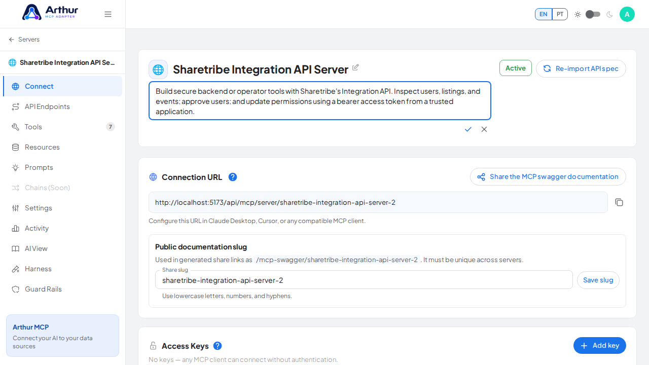Share the MCP swagger documentation
The height and width of the screenshot is (365, 649).
548,176
